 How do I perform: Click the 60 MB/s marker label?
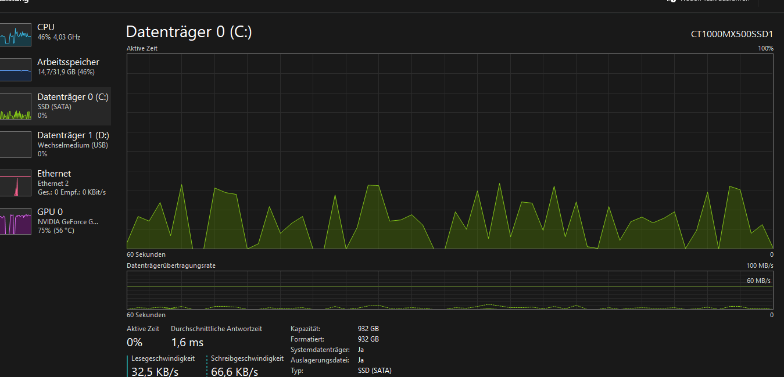[x=758, y=281]
